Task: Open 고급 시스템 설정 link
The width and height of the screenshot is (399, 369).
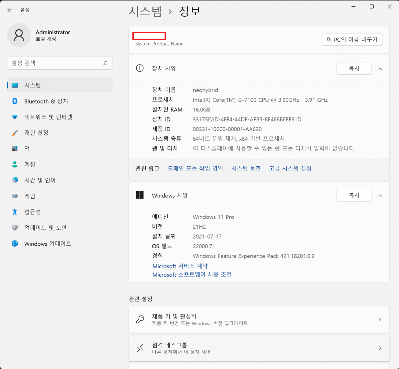Action: [290, 168]
